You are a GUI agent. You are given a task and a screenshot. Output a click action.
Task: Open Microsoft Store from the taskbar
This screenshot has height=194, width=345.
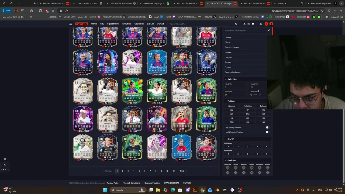(x=180, y=190)
